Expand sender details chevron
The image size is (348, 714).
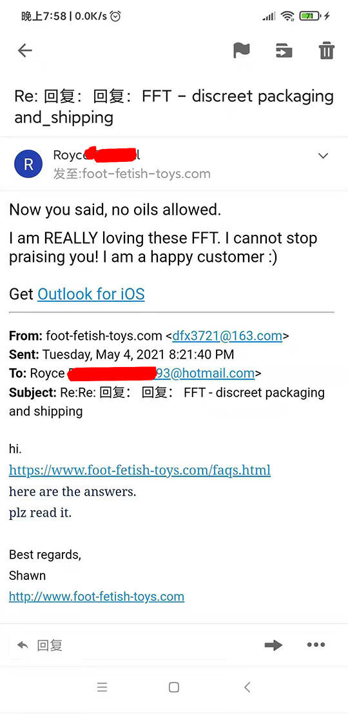click(x=323, y=155)
